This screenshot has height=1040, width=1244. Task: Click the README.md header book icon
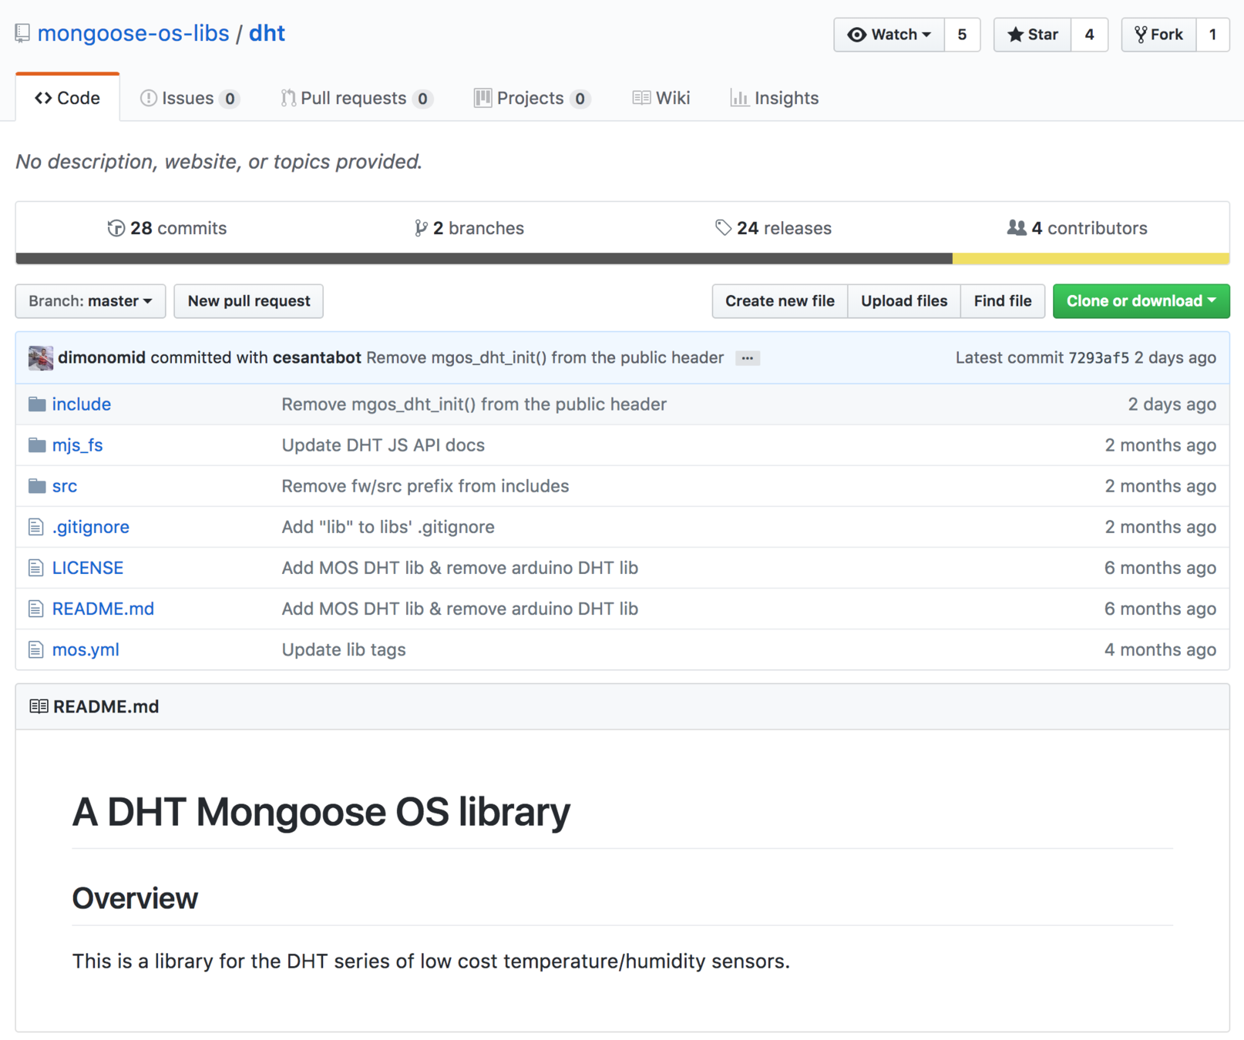coord(39,706)
